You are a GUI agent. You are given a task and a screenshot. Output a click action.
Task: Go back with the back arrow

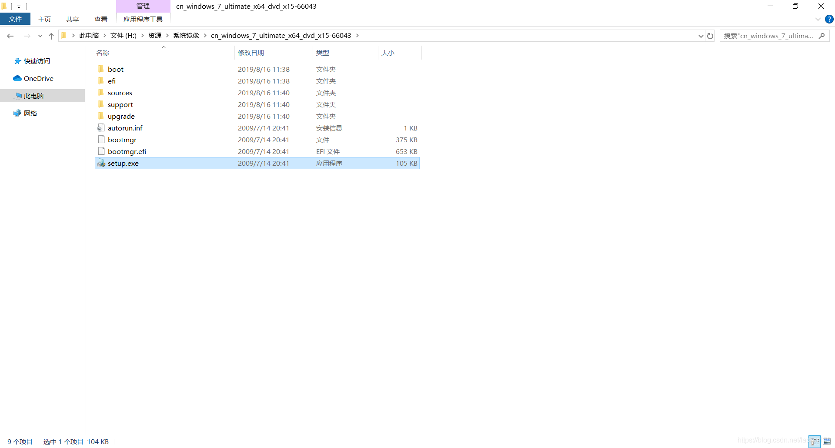pyautogui.click(x=10, y=36)
